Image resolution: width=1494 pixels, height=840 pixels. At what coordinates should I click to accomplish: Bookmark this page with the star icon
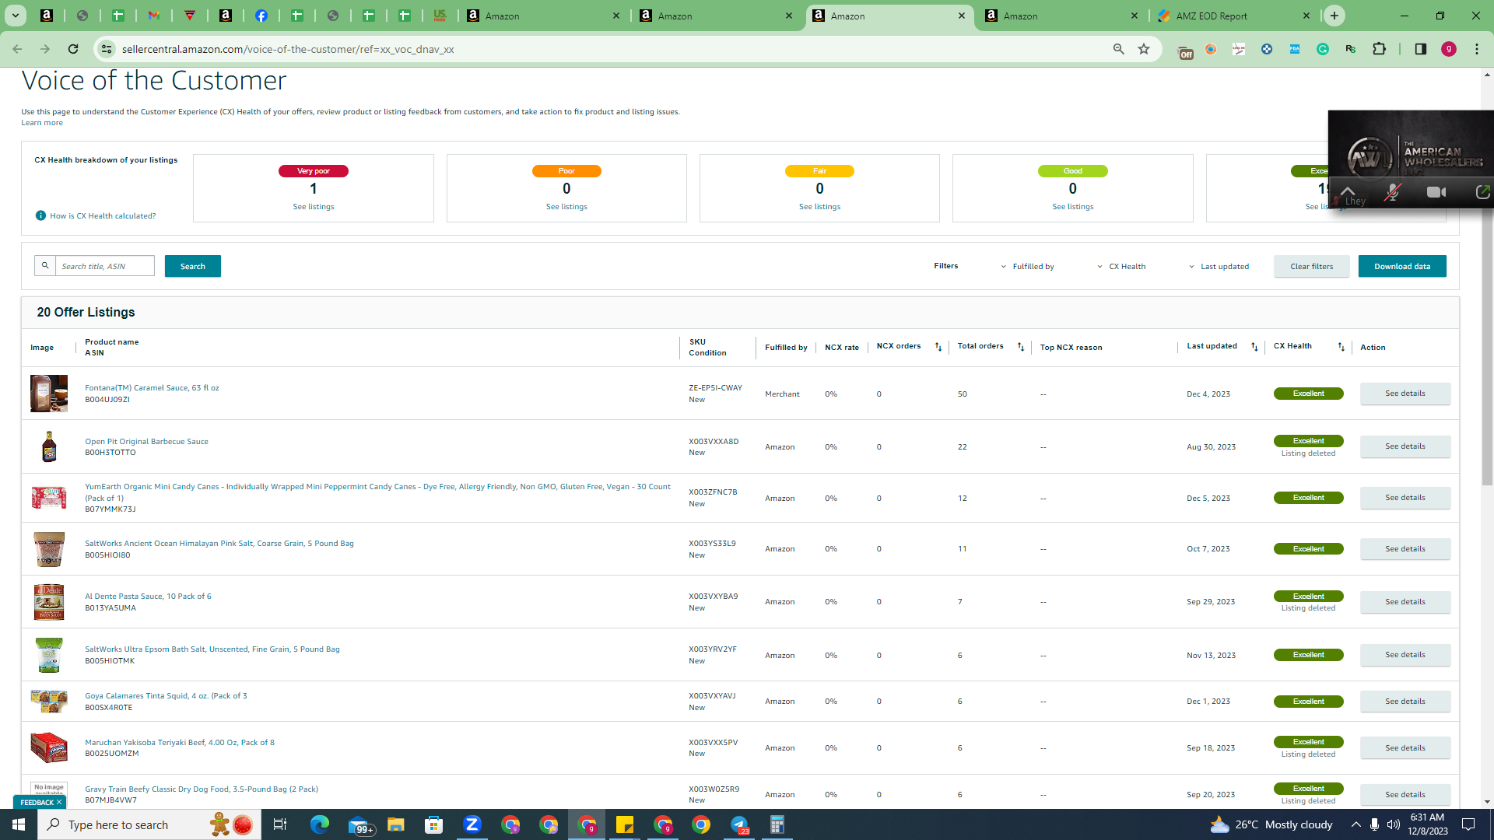(x=1144, y=49)
